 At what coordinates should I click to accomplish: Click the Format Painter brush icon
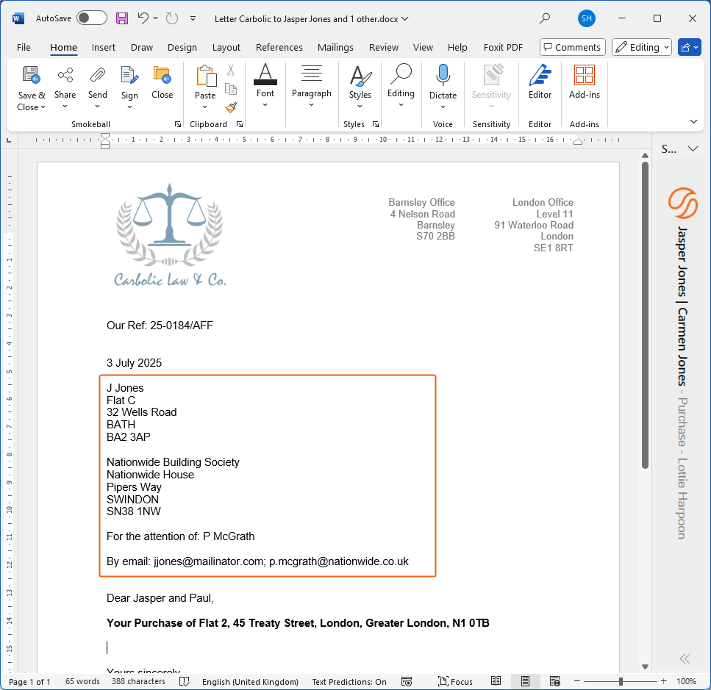[231, 108]
